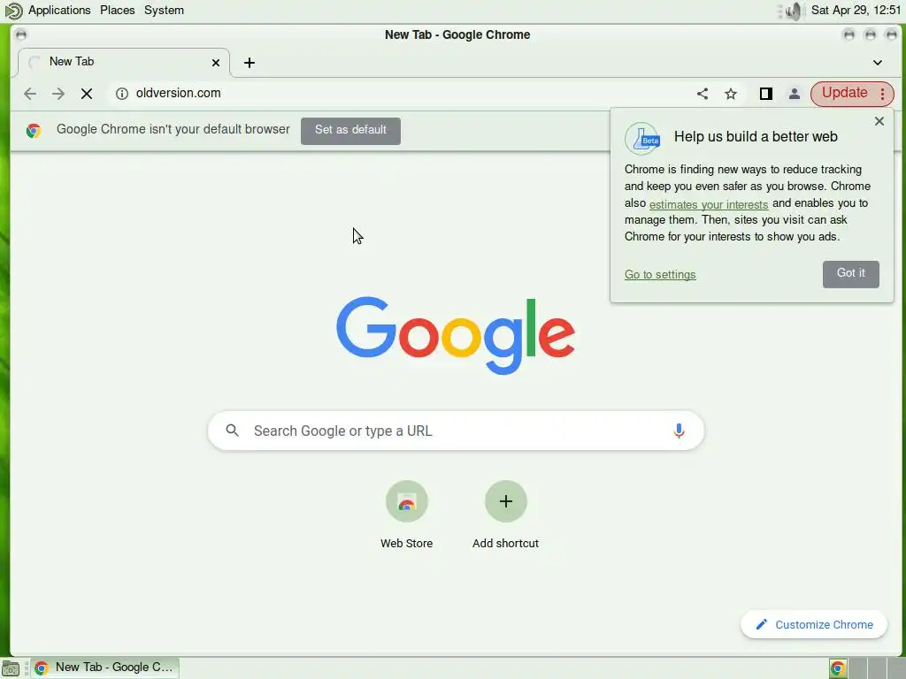This screenshot has height=679, width=906.
Task: Select the New Tab - Google Chrome taskbar entry
Action: tap(105, 668)
